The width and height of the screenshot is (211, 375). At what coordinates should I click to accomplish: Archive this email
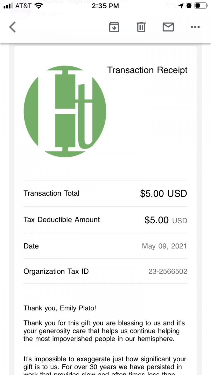[114, 27]
